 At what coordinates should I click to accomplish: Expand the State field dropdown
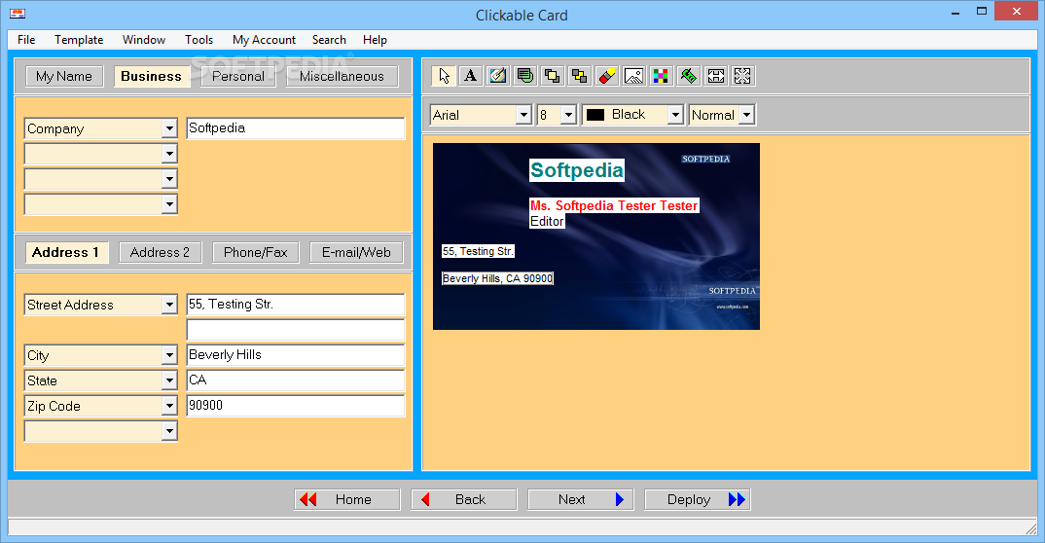(x=169, y=380)
